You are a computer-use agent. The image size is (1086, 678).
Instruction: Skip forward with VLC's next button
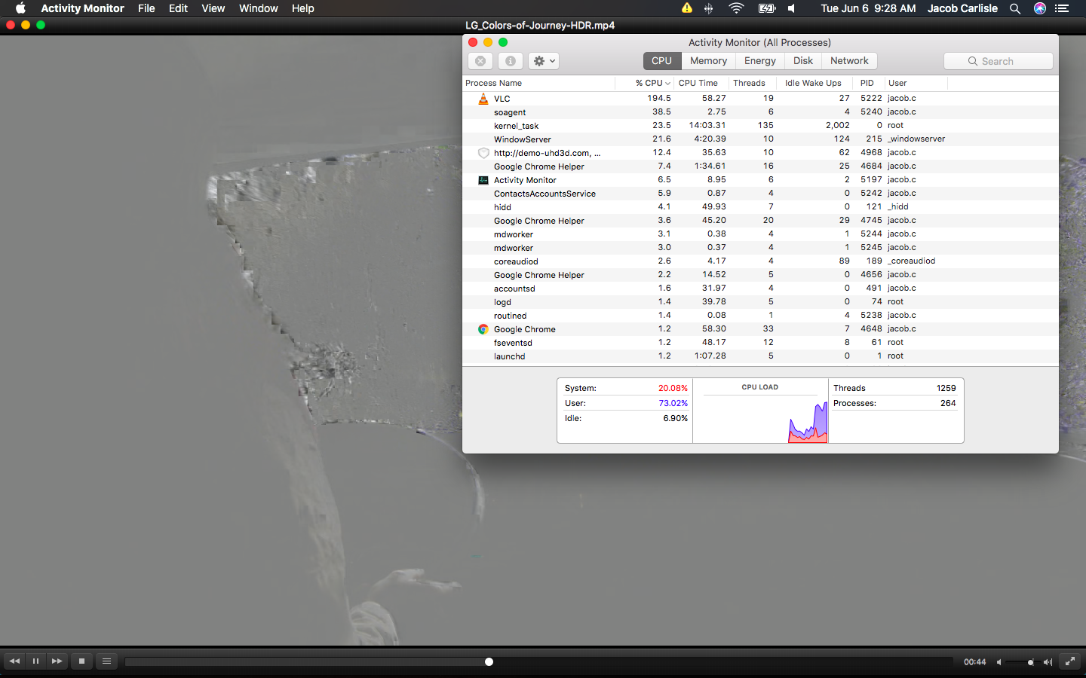pyautogui.click(x=57, y=661)
